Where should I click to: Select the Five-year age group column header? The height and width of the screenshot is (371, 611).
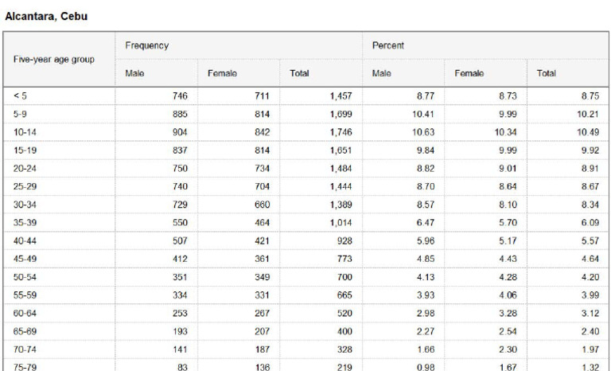click(54, 59)
